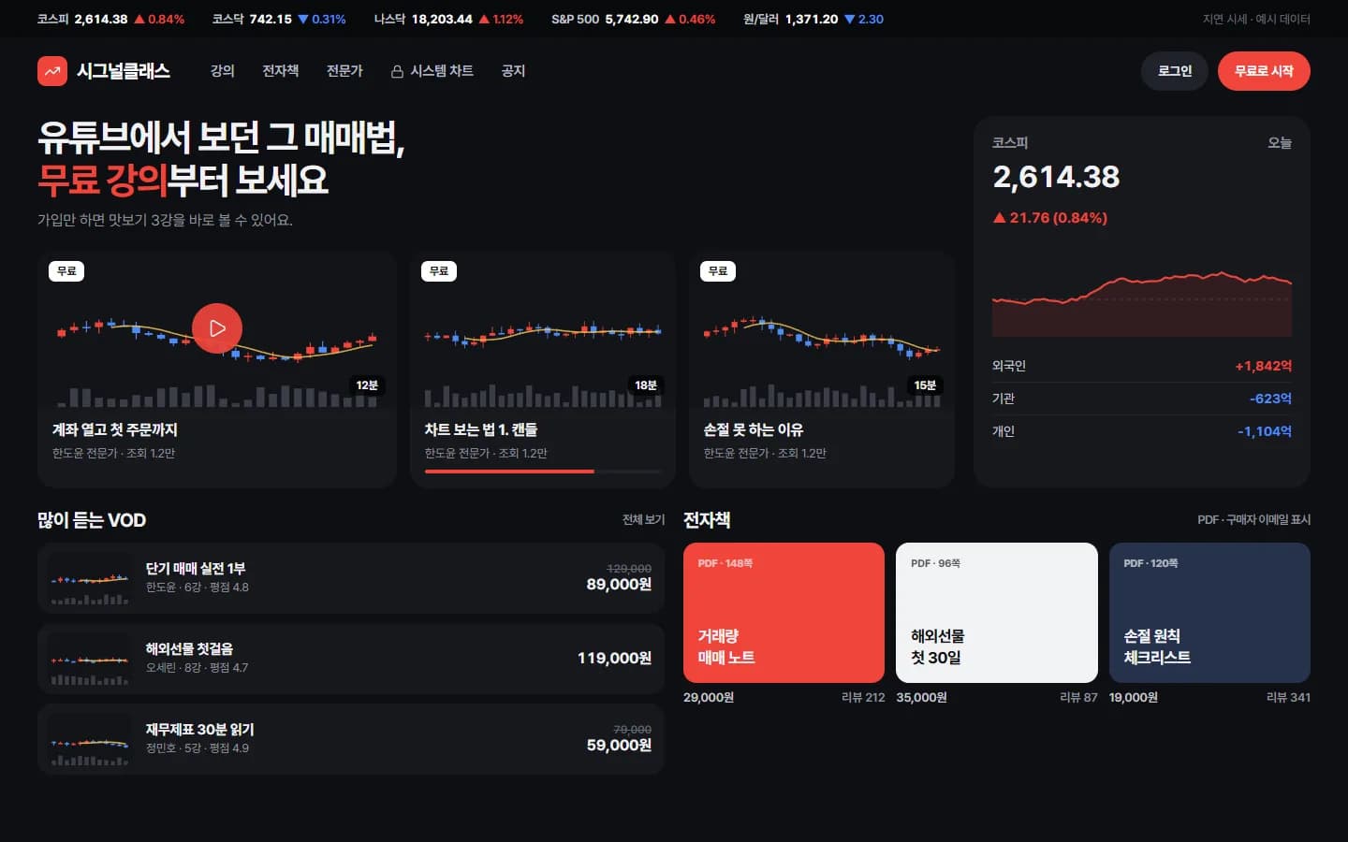Click the 29,000원 ebook price
Image resolution: width=1348 pixels, height=842 pixels.
[x=709, y=697]
